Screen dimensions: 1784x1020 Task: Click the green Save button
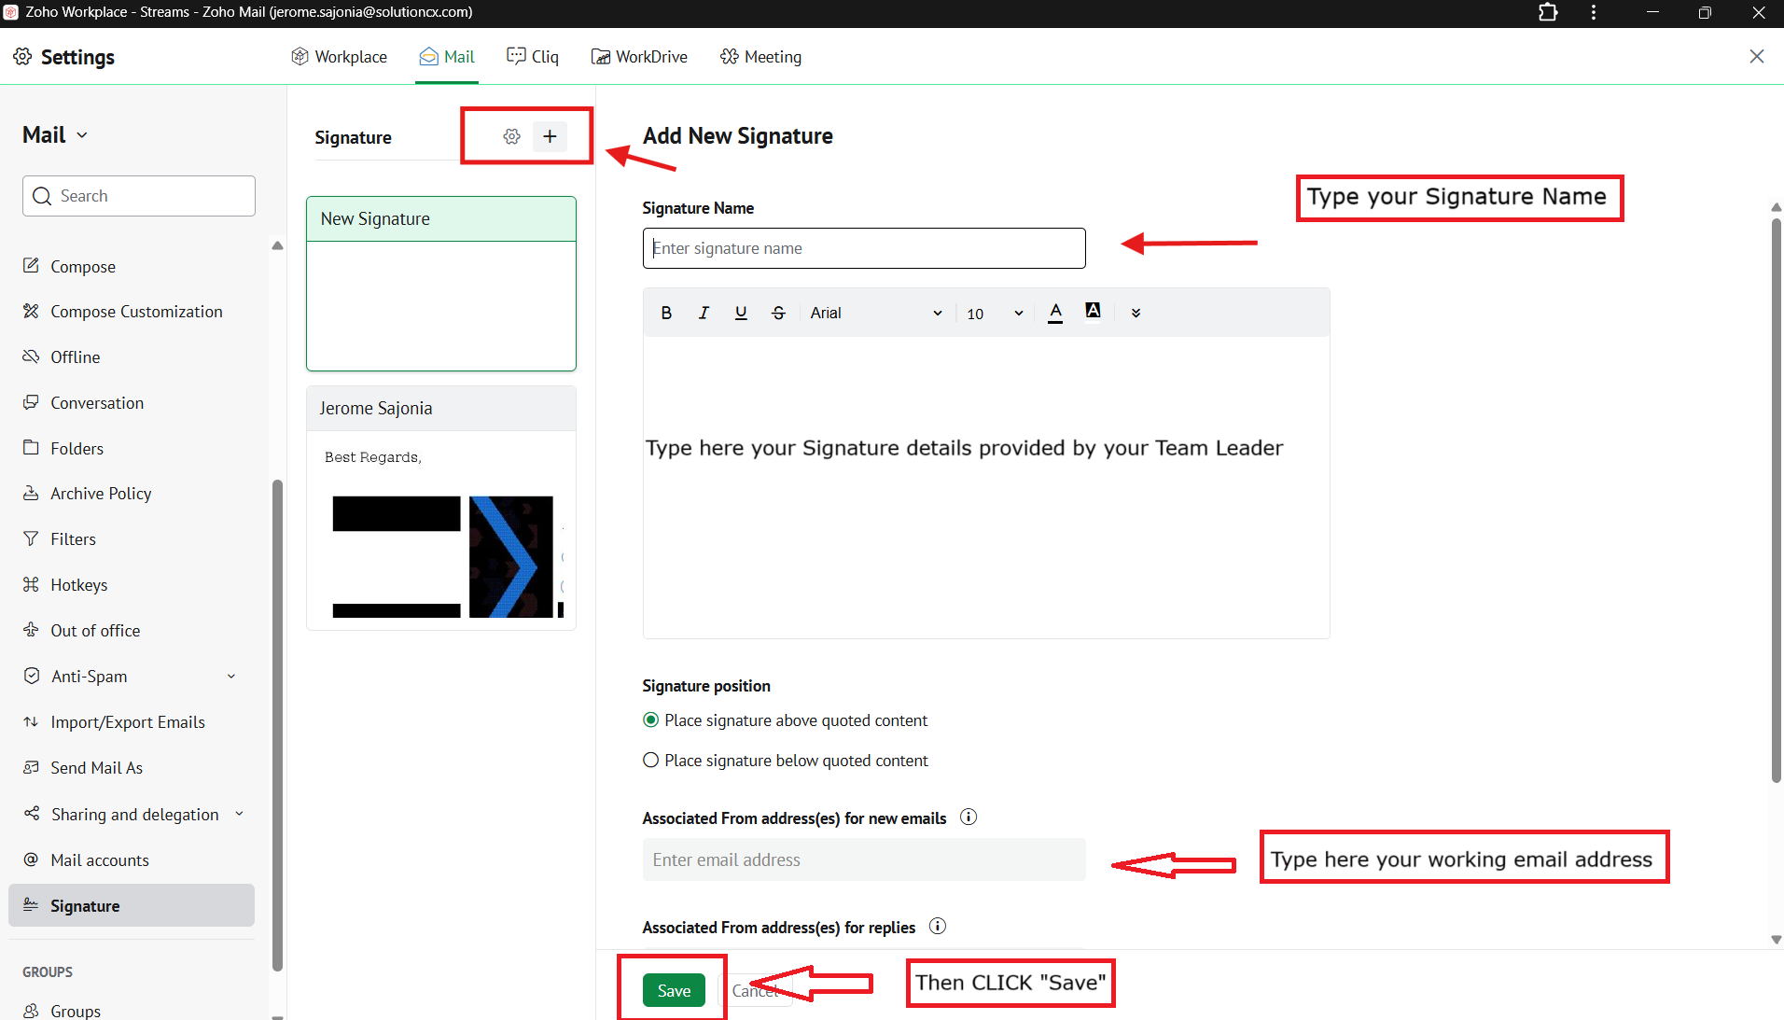coord(674,990)
